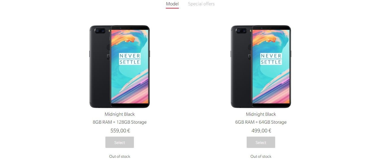Click the red underline beneath Model tab

[x=172, y=8]
